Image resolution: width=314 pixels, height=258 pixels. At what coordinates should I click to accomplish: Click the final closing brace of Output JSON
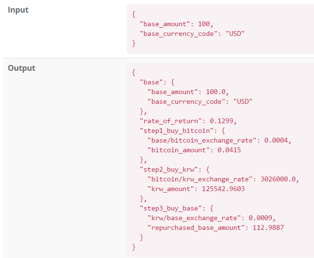[x=134, y=247]
